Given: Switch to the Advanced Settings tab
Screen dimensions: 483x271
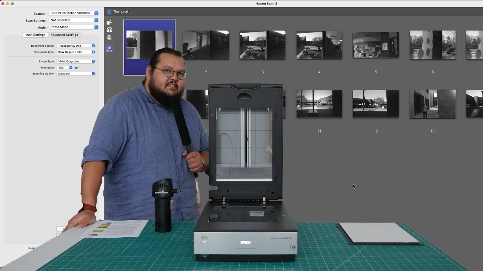Looking at the screenshot, I should tap(64, 35).
